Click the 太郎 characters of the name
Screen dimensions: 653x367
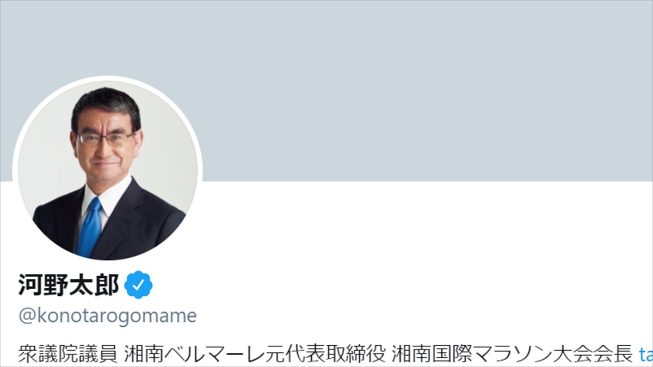point(94,284)
